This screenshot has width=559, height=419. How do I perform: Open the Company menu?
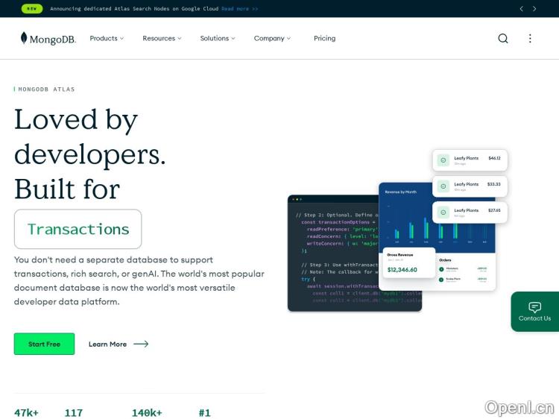point(272,39)
